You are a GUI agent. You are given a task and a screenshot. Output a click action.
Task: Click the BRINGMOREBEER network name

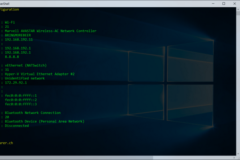pyautogui.click(x=18, y=35)
